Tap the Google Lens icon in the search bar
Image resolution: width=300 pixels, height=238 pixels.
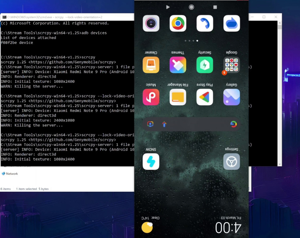pyautogui.click(x=150, y=124)
